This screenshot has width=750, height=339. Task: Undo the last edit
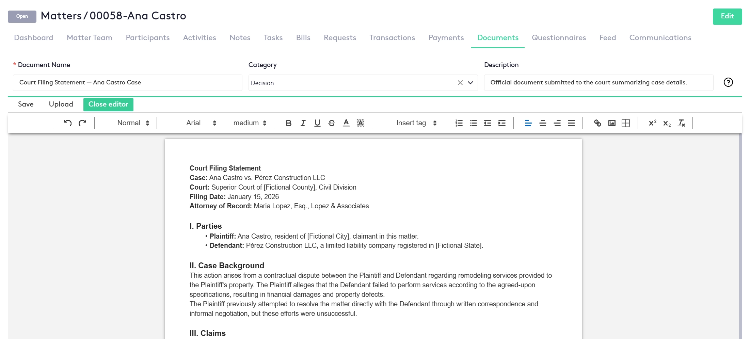67,123
